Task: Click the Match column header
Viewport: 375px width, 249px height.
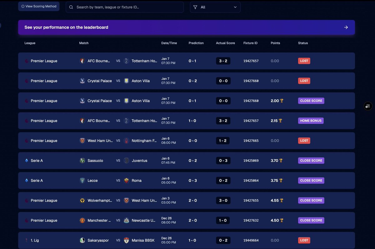Action: tap(84, 43)
